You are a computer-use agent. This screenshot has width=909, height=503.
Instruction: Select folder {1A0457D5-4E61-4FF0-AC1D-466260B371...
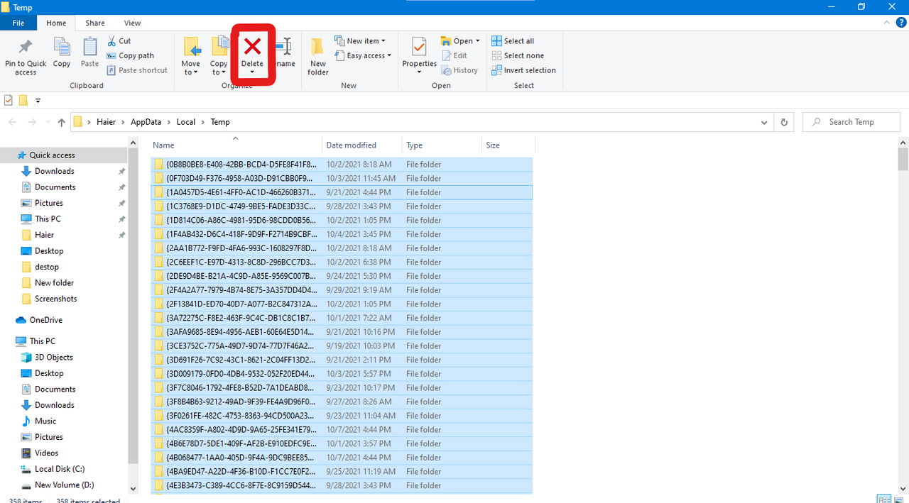[342, 192]
